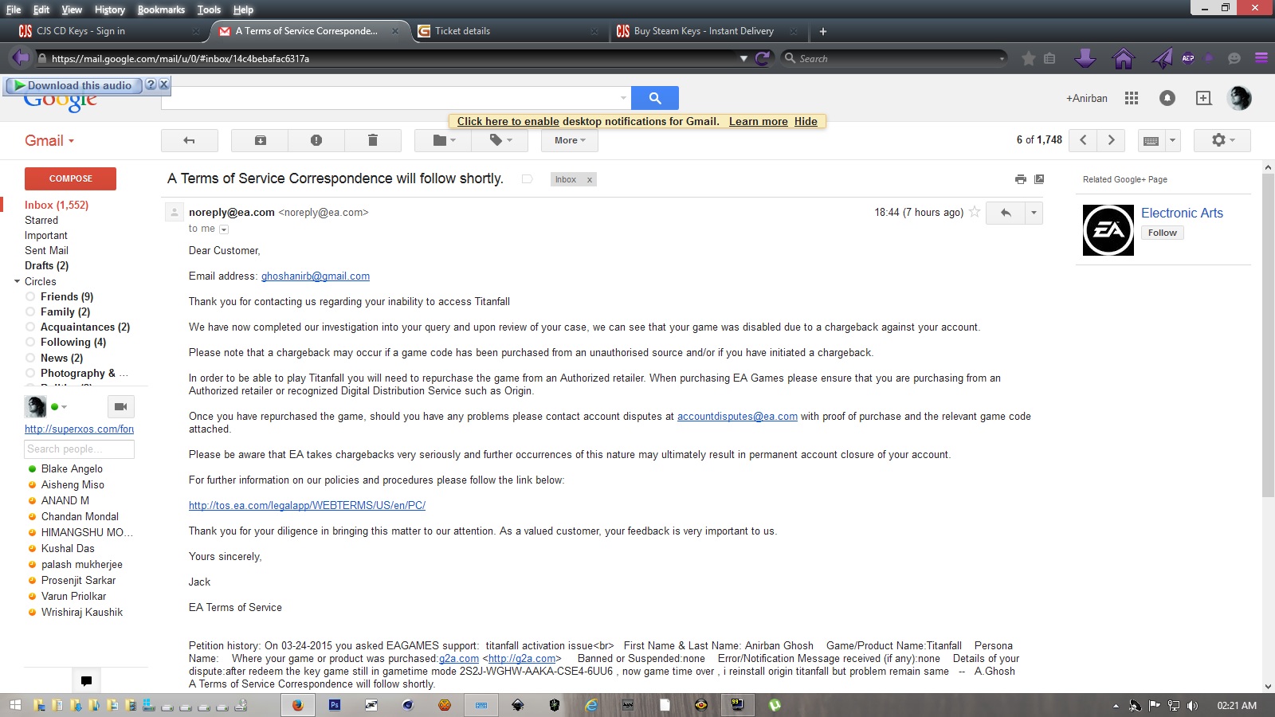This screenshot has width=1275, height=717.
Task: Select the Friends (9) circle
Action: tap(67, 296)
